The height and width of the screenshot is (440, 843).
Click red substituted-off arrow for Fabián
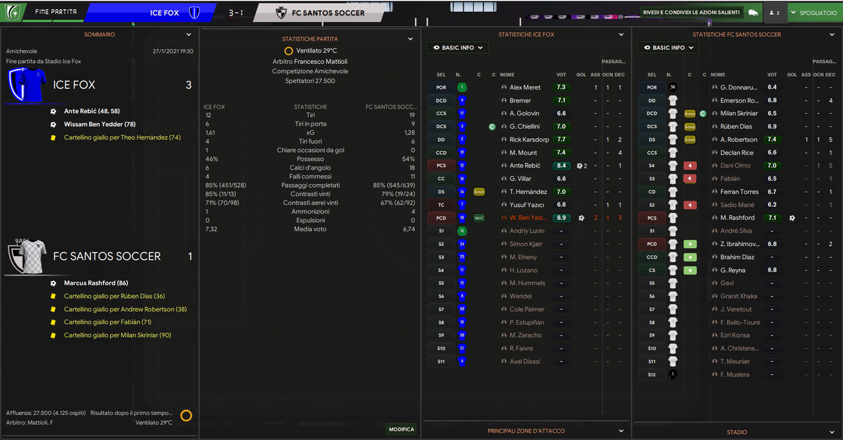tap(690, 179)
